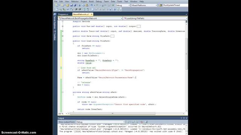Open the File menu
Viewport: 241px width, 135px height.
point(56,1)
